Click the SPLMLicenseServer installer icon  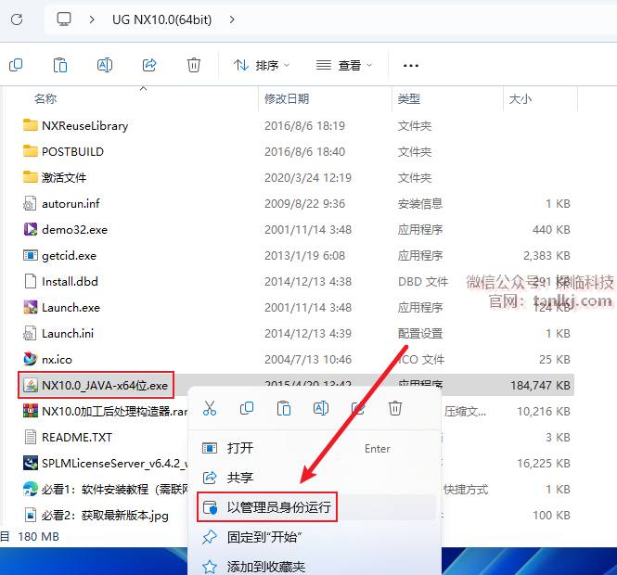[x=31, y=463]
